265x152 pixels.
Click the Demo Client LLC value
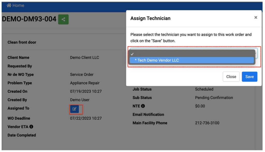[x=85, y=58]
